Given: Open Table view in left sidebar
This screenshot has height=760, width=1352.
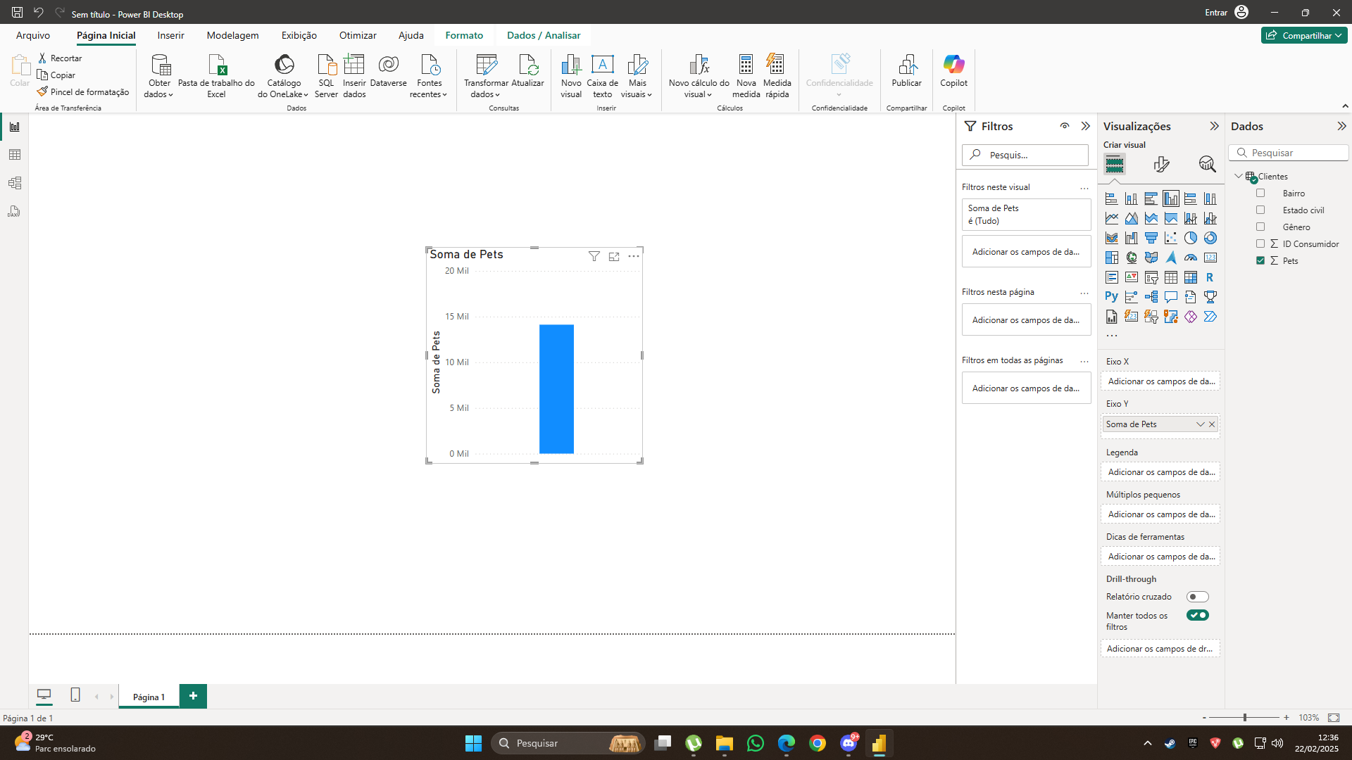Looking at the screenshot, I should (15, 155).
